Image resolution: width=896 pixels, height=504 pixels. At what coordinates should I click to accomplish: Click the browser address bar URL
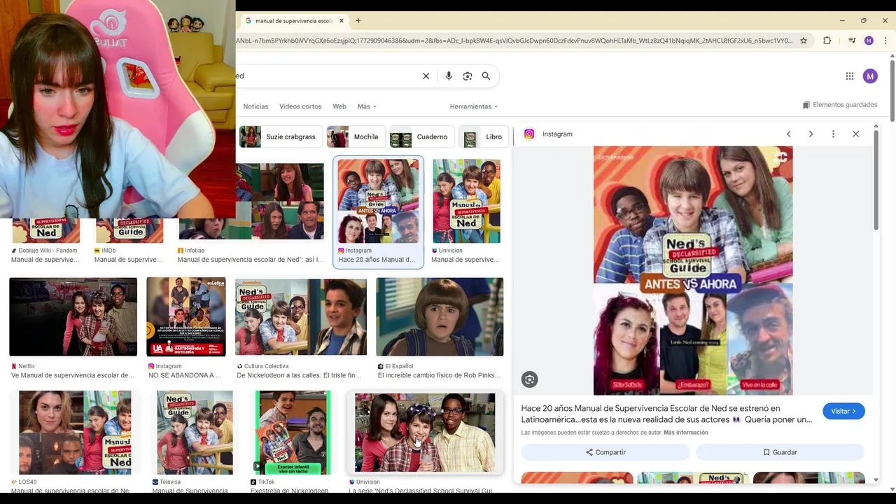(x=514, y=41)
